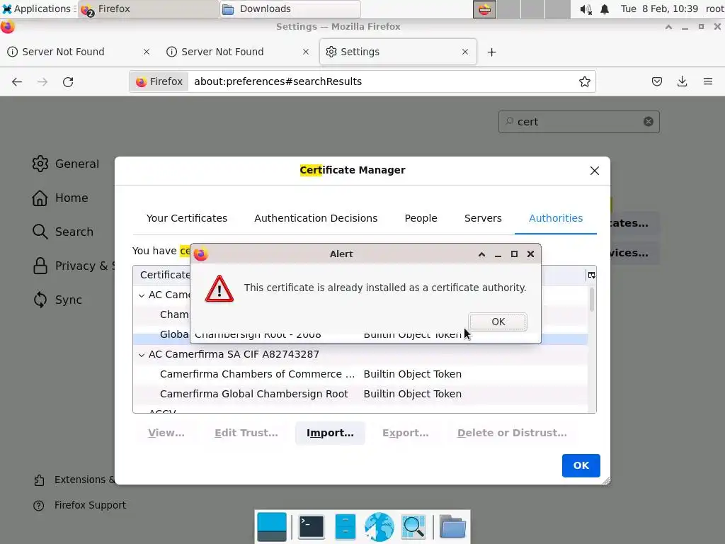
Task: Reload the current page
Action: pos(68,82)
